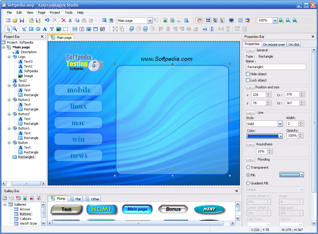Open the Tools menu
Screen dimensions: 318x234
point(69,13)
